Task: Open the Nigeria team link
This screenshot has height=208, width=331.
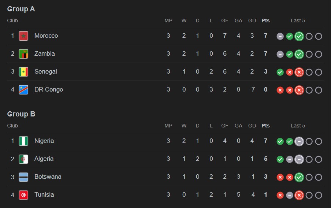Action: point(44,141)
